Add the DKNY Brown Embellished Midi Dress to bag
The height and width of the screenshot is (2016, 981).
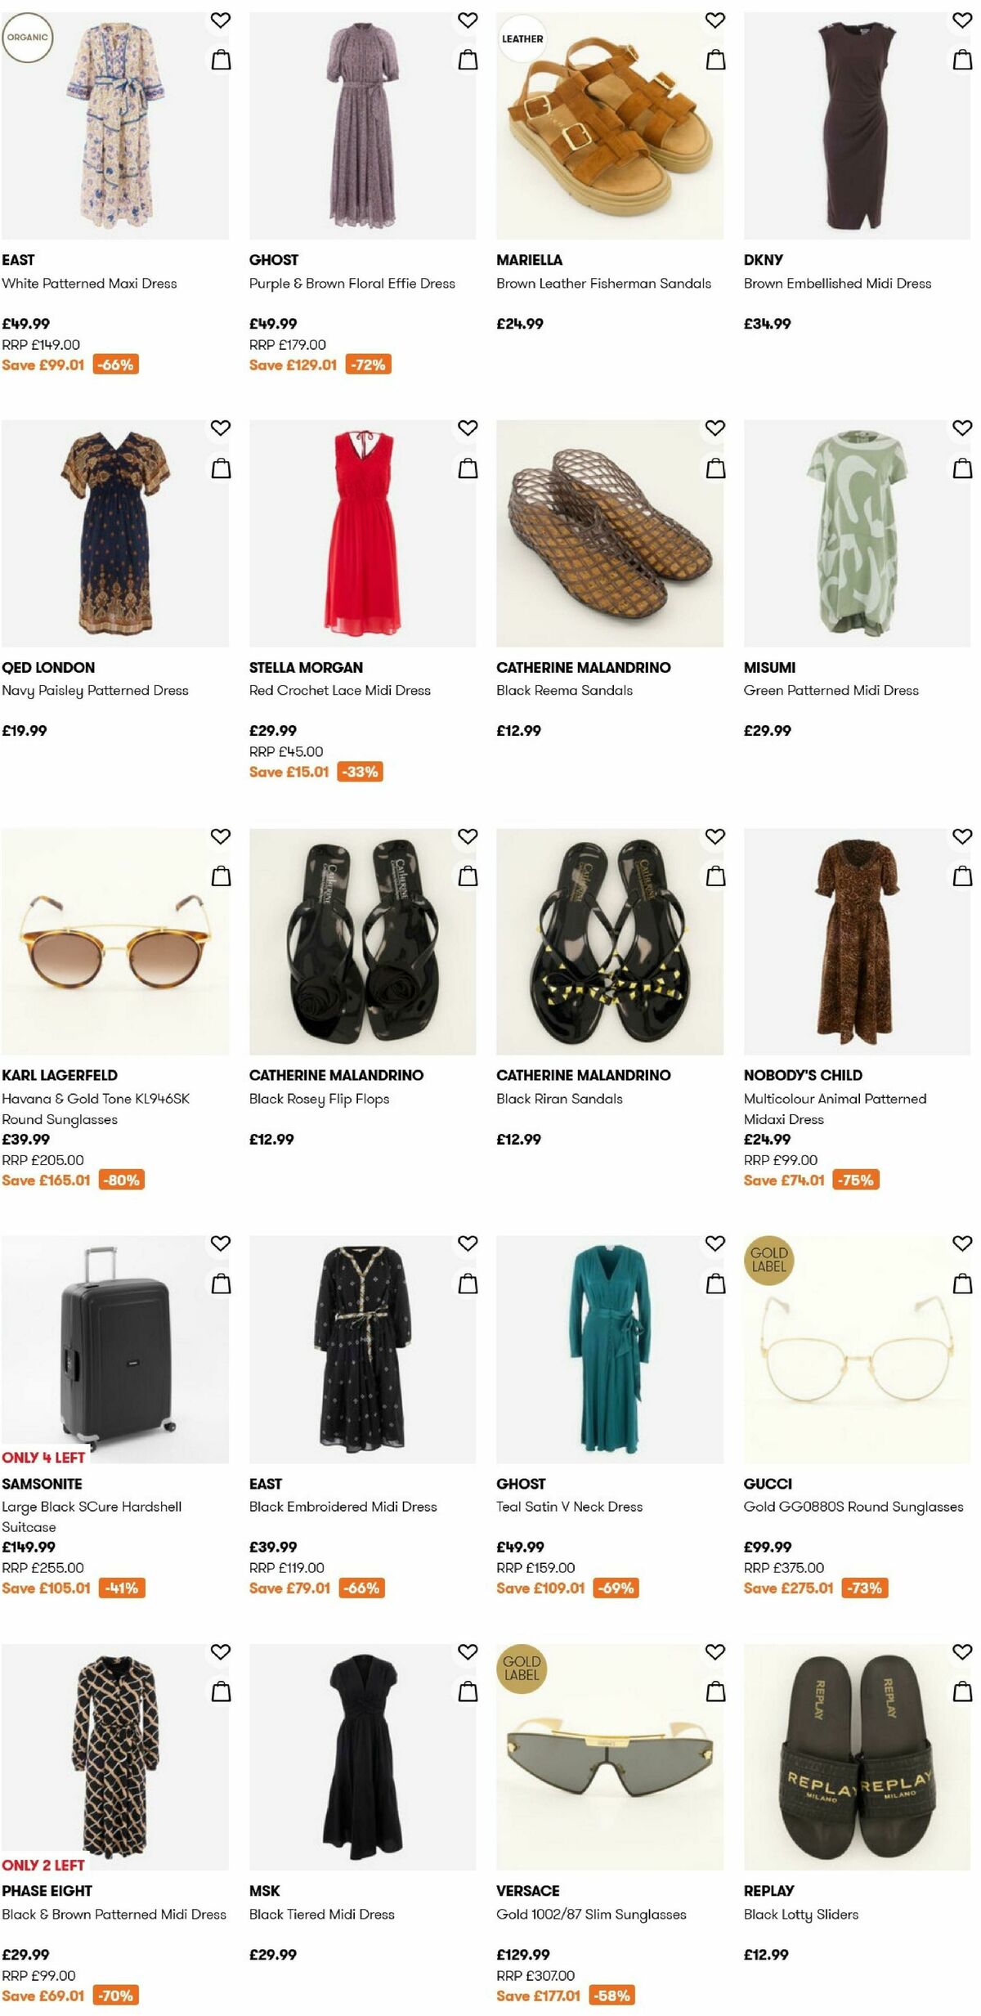962,58
